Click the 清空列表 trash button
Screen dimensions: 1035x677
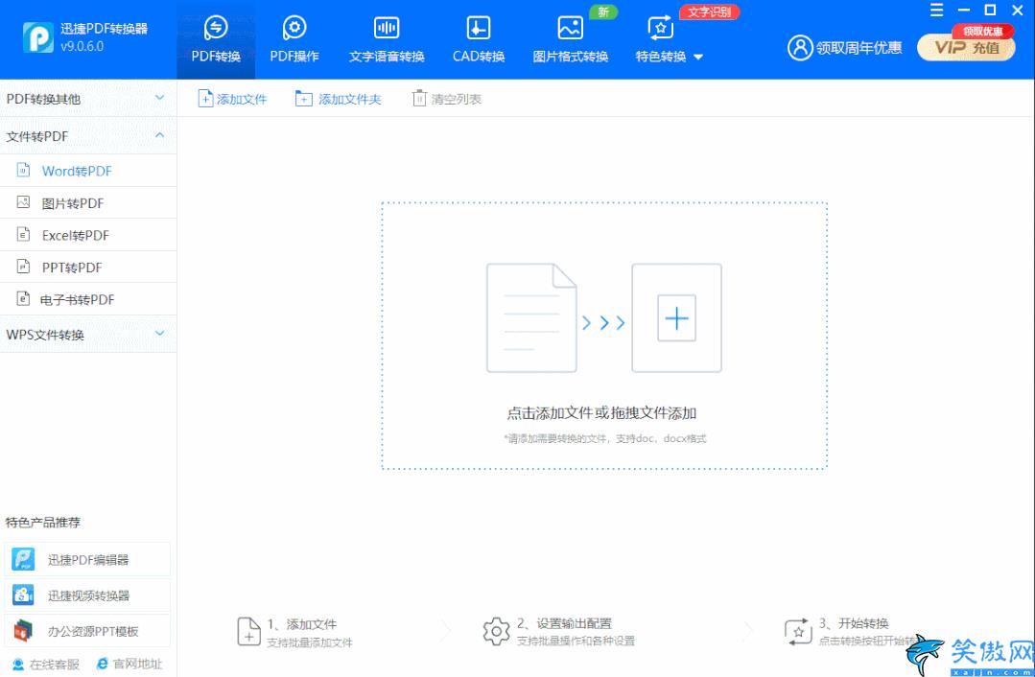pos(447,99)
